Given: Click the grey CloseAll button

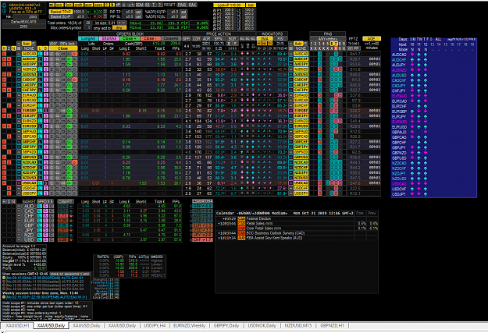Looking at the screenshot, I should [171, 38].
